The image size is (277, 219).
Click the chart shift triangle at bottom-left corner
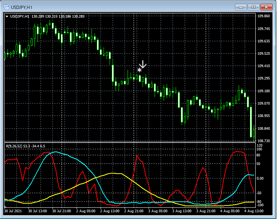pyautogui.click(x=5, y=206)
